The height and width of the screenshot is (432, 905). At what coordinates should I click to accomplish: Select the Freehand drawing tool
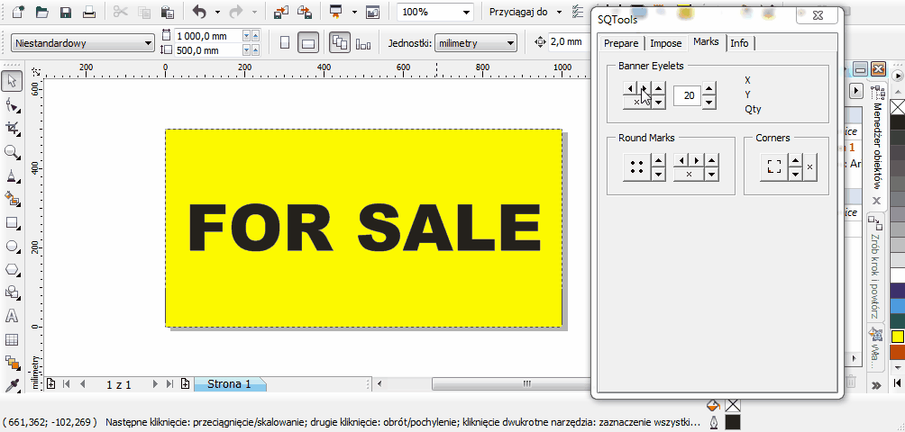[12, 175]
